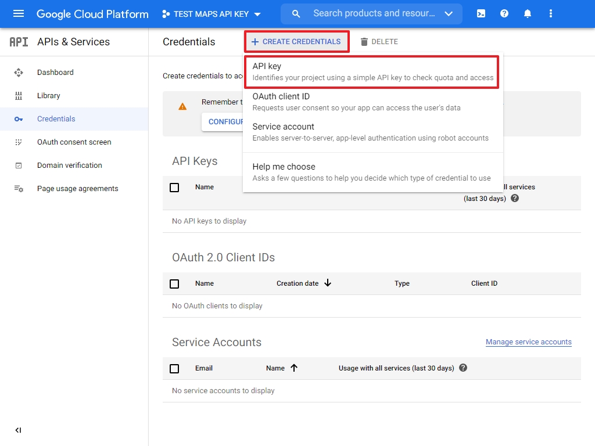This screenshot has width=595, height=446.
Task: Open Domain verification page
Action: tap(70, 166)
